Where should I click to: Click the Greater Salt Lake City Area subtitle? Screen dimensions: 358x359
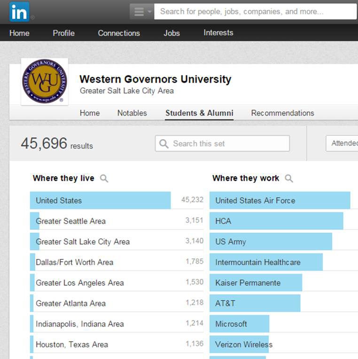pyautogui.click(x=126, y=91)
